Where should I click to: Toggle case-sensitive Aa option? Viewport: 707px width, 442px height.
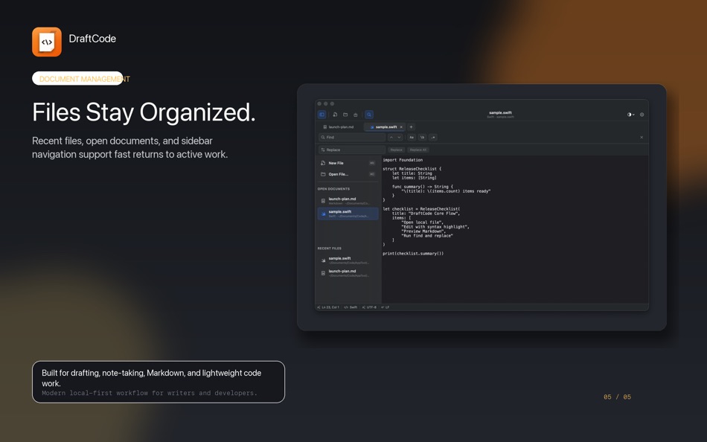[412, 137]
